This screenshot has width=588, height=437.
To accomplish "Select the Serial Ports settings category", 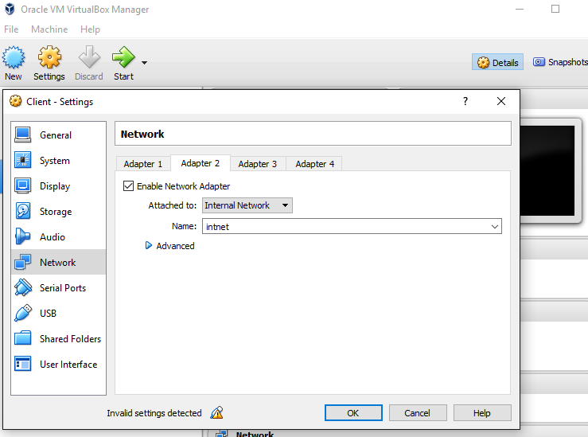I will pos(59,287).
